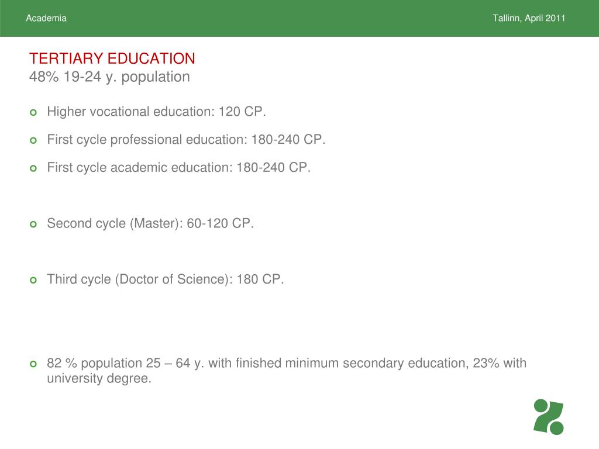Click the Higher vocational education: 120 CP text
599x449 pixels.
pyautogui.click(x=156, y=112)
